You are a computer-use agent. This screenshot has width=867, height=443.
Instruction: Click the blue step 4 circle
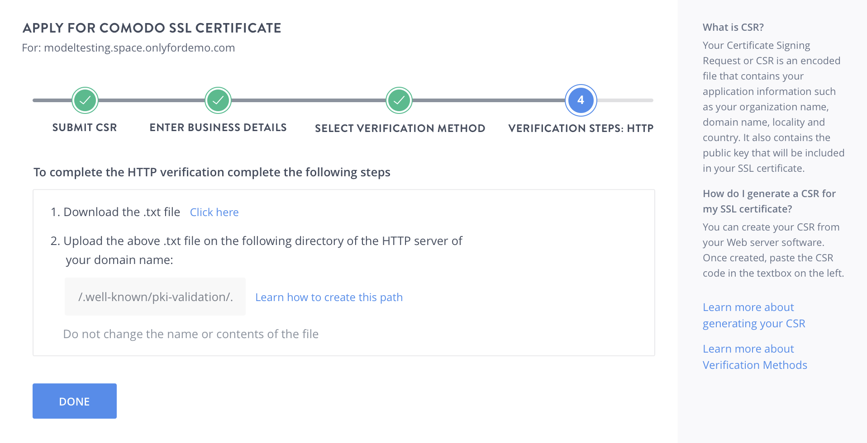tap(581, 100)
